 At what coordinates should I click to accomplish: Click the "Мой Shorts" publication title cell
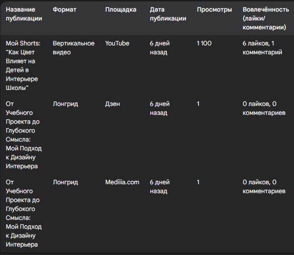(24, 65)
